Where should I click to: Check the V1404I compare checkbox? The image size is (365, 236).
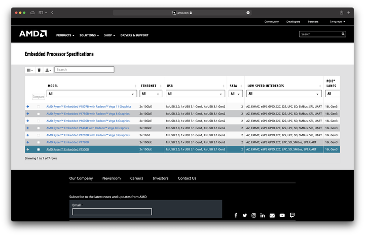pyautogui.click(x=39, y=128)
